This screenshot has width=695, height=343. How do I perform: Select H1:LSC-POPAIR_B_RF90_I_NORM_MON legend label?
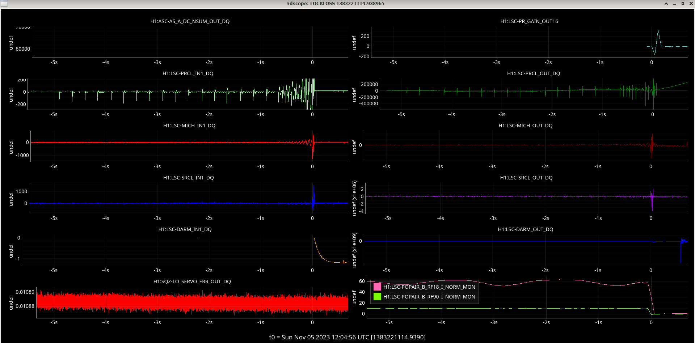tap(429, 297)
